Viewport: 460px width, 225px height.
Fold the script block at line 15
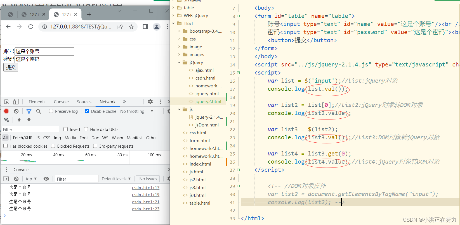tap(239, 73)
